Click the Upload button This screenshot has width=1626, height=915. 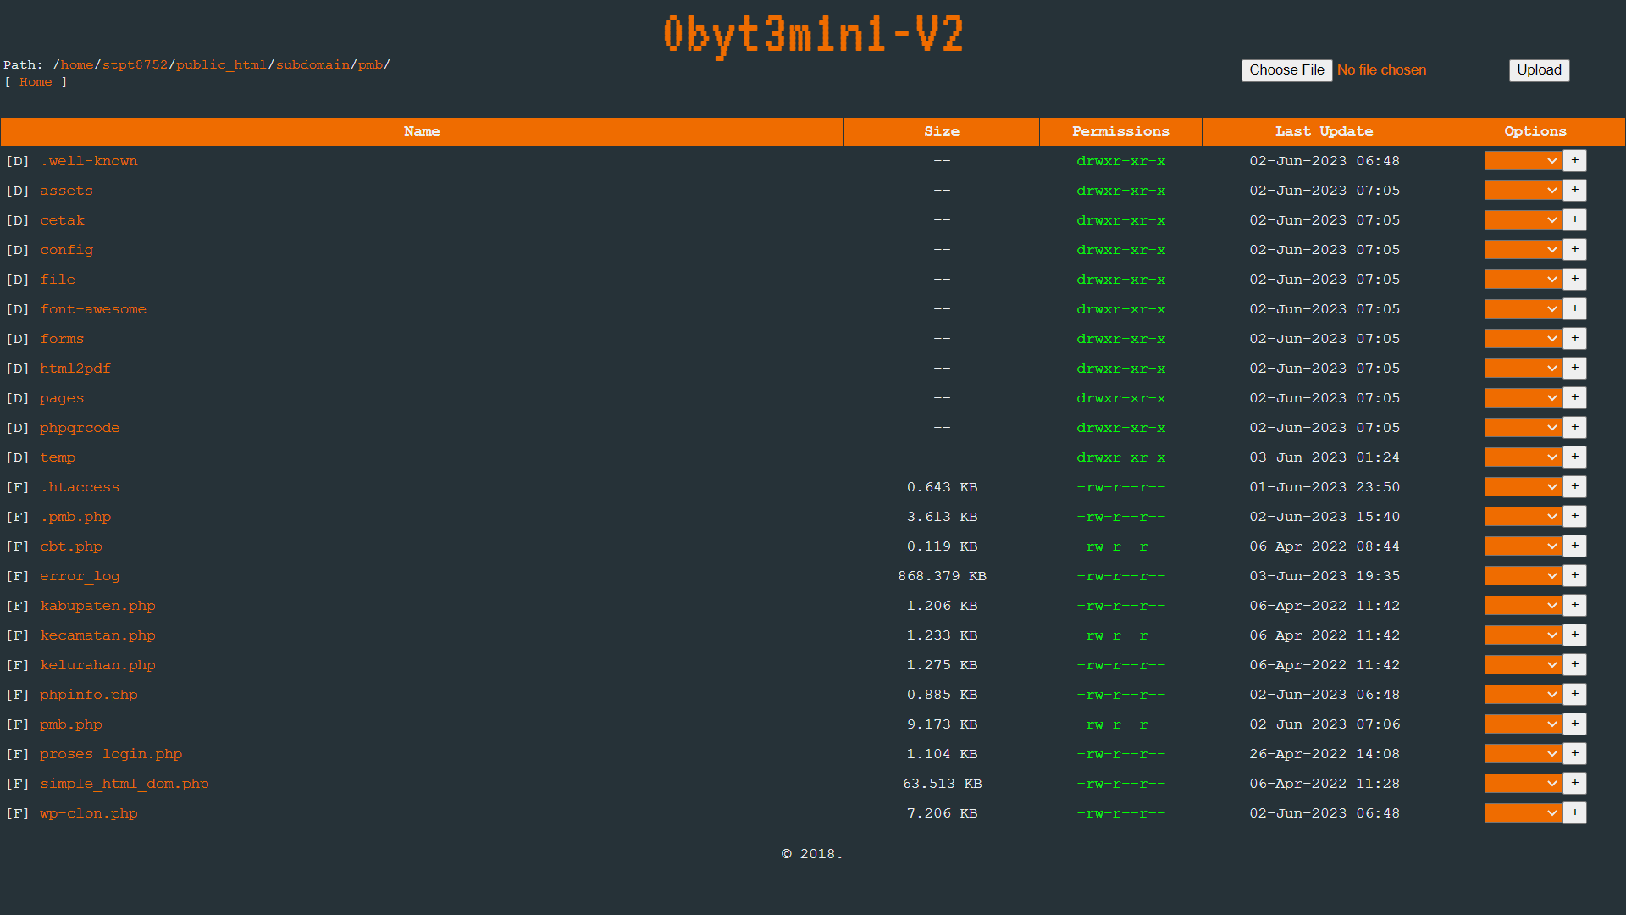click(x=1539, y=70)
